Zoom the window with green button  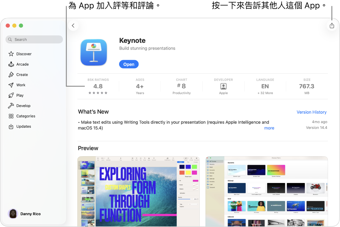pyautogui.click(x=21, y=26)
